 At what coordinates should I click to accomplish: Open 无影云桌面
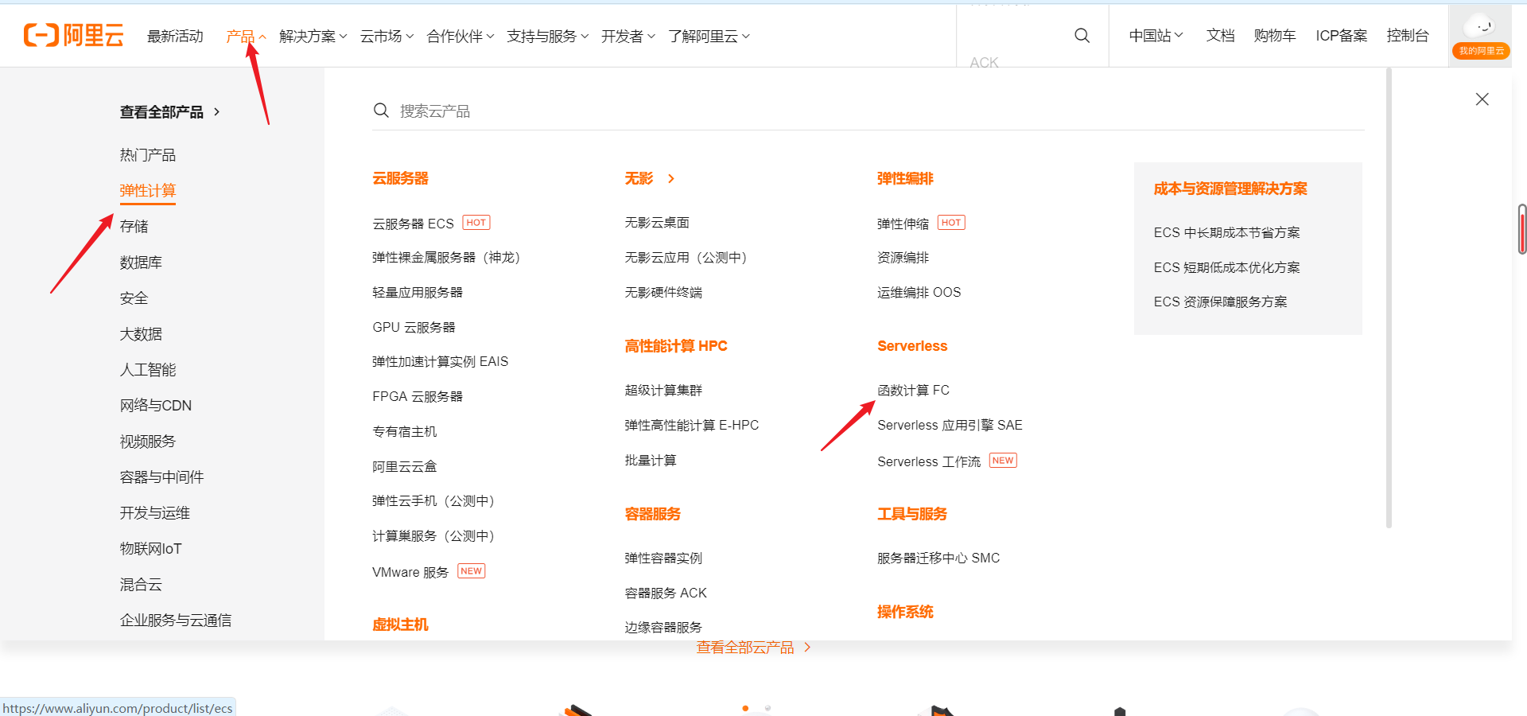(x=657, y=223)
